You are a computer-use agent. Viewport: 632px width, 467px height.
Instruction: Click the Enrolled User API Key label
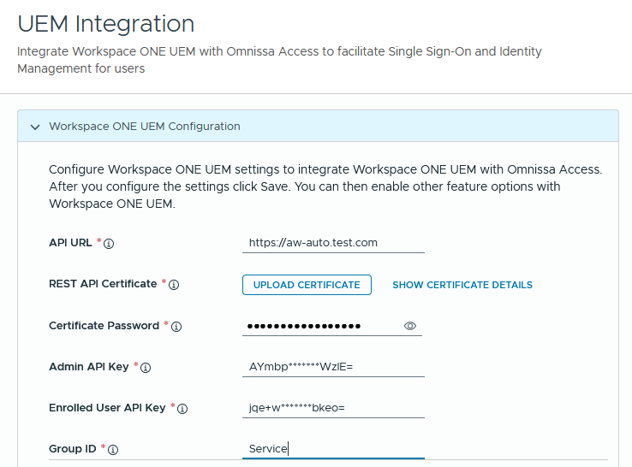[x=107, y=408]
